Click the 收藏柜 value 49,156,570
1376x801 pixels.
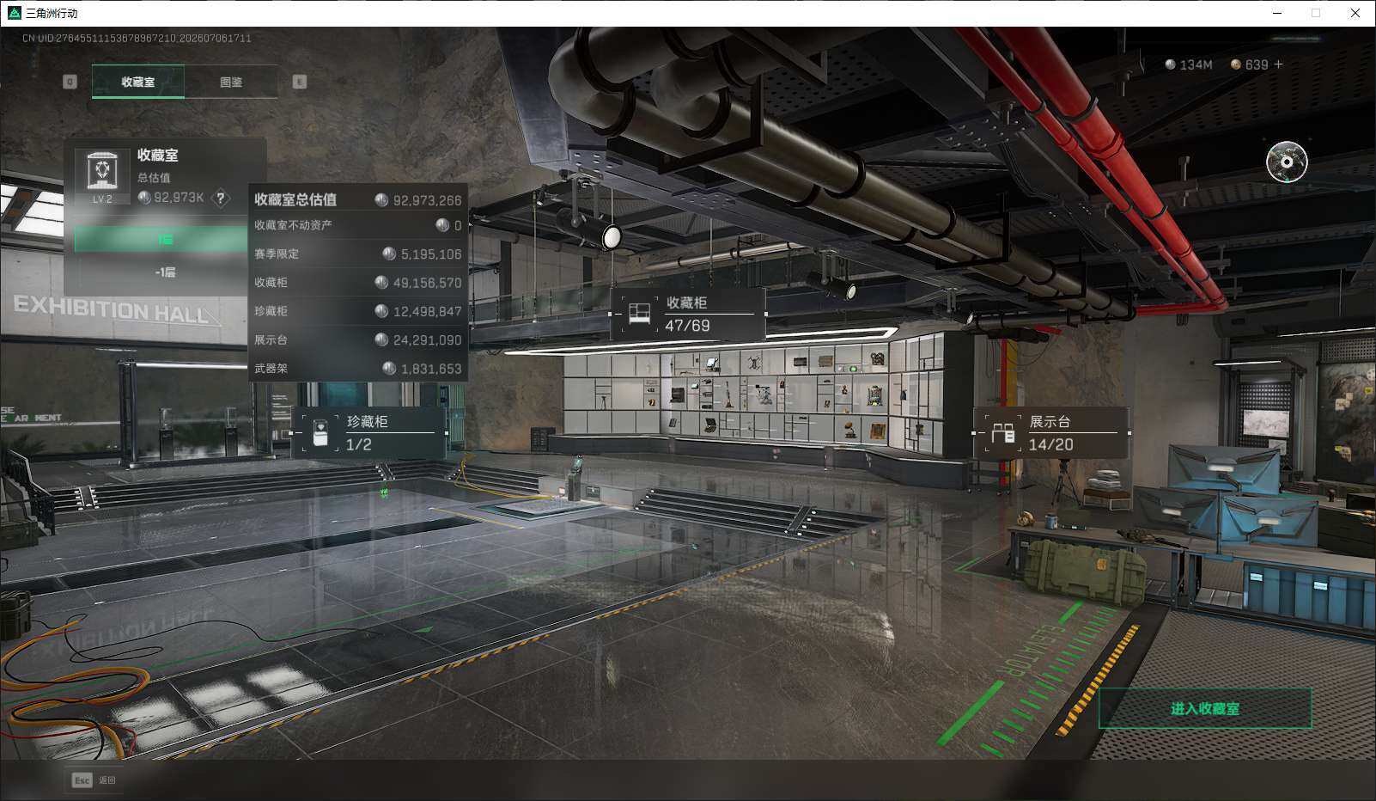click(x=427, y=283)
